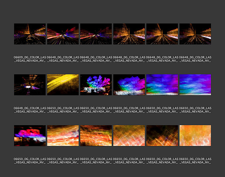Click 06650 filename under pale washed-out orange photo

click(x=195, y=160)
